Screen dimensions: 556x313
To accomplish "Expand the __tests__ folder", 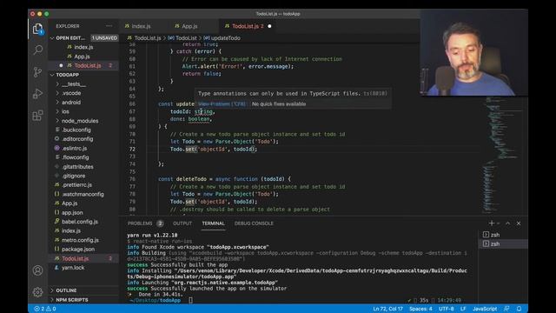I will (74, 84).
